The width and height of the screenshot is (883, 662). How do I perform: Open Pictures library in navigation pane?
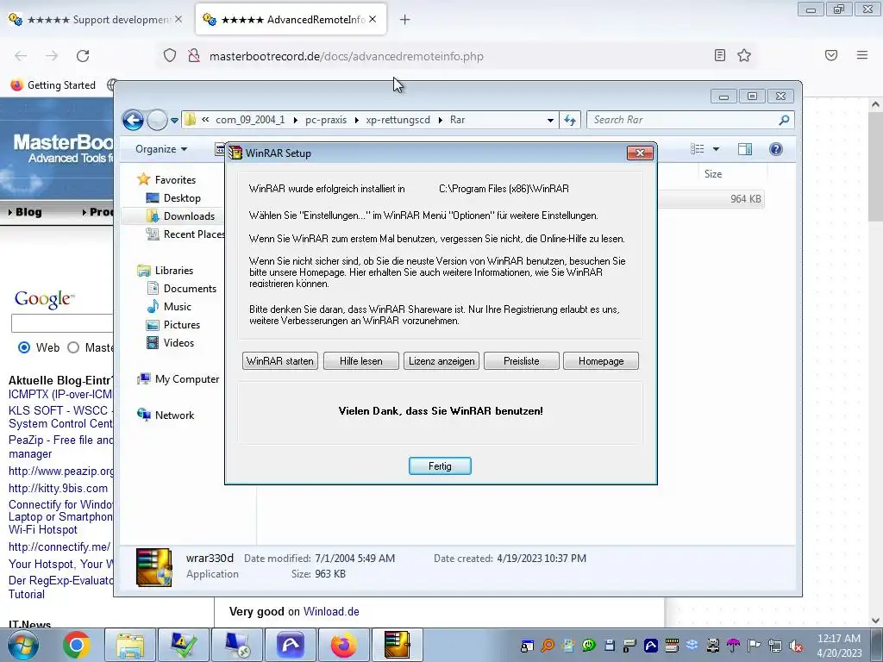(x=181, y=325)
